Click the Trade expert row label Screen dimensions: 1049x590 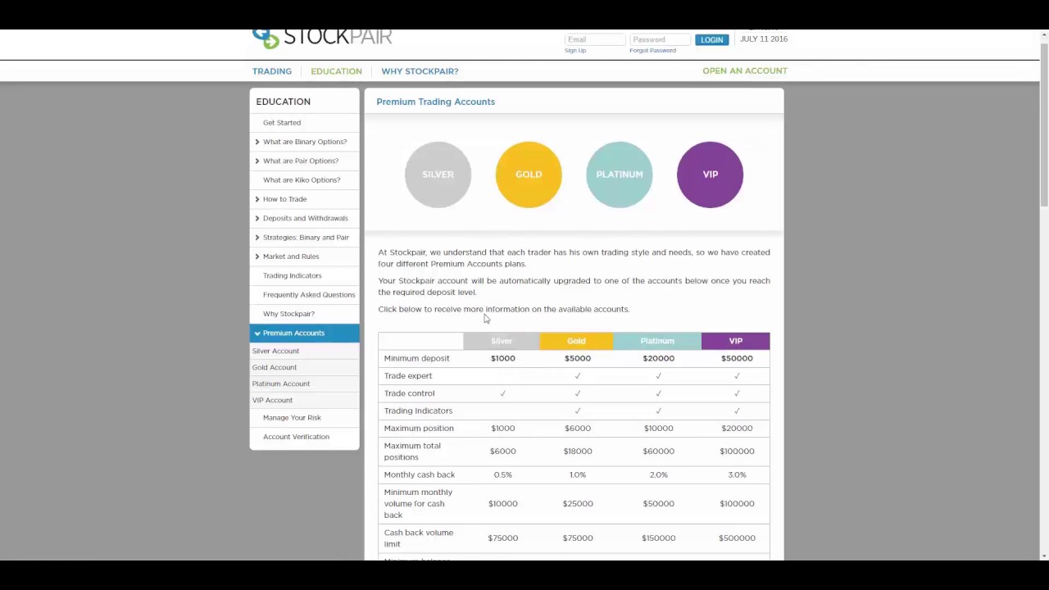click(x=408, y=376)
